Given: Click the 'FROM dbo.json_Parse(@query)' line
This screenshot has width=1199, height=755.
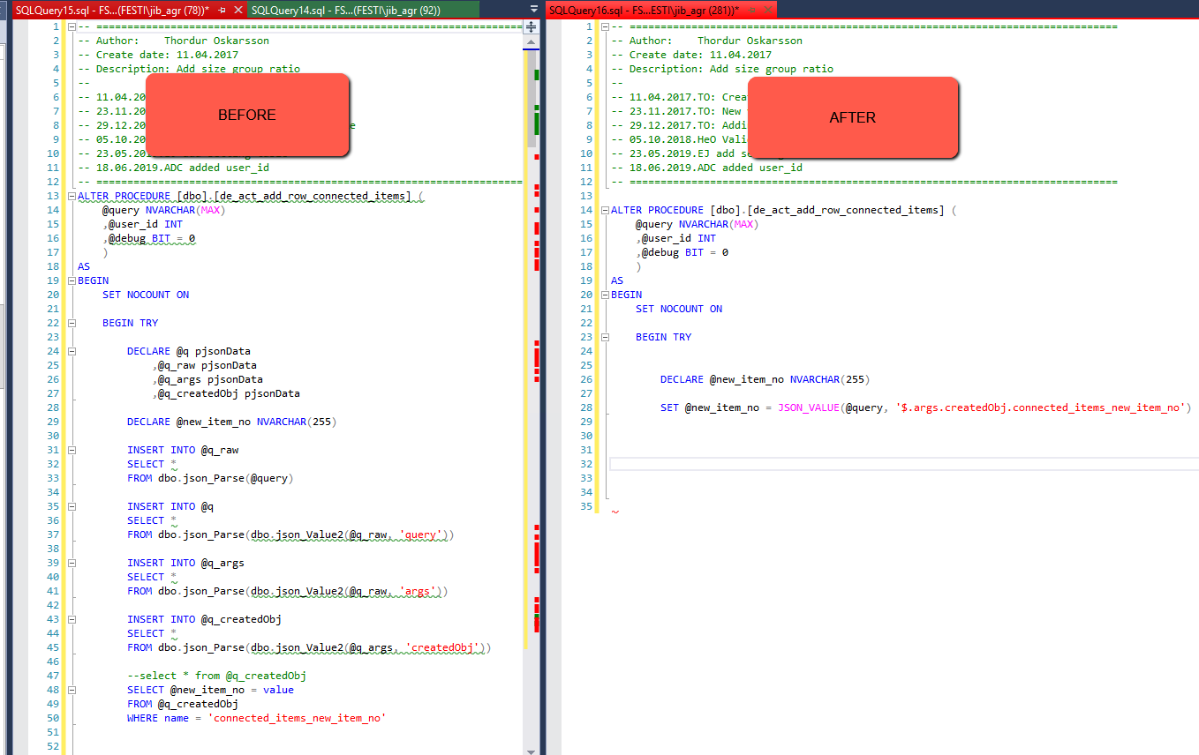Looking at the screenshot, I should point(210,478).
